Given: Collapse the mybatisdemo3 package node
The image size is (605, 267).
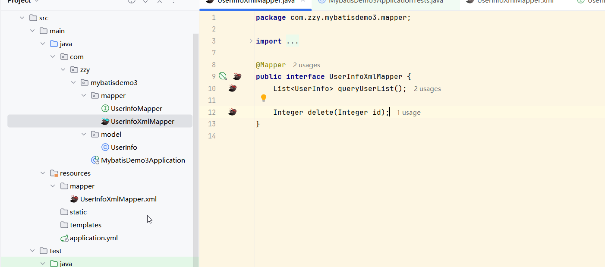Looking at the screenshot, I should pyautogui.click(x=73, y=82).
